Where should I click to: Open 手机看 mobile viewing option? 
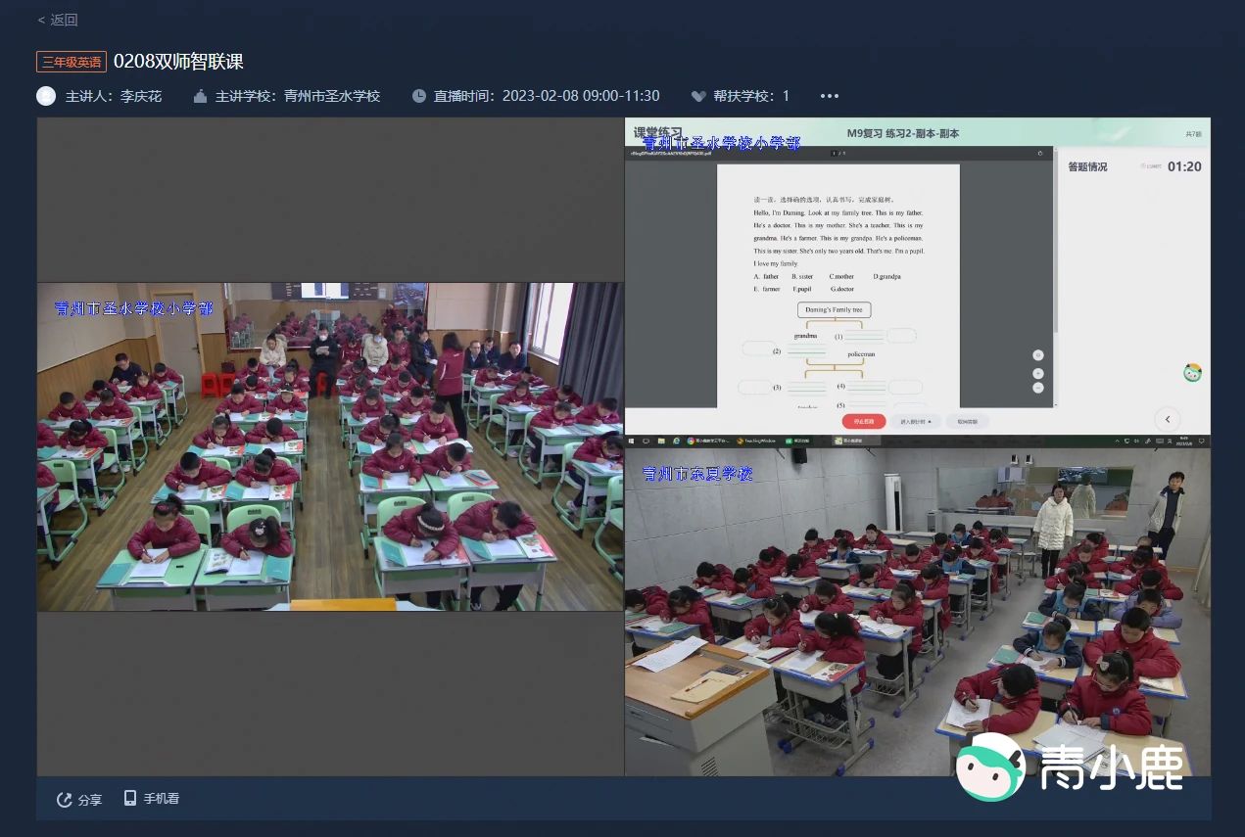(x=162, y=798)
